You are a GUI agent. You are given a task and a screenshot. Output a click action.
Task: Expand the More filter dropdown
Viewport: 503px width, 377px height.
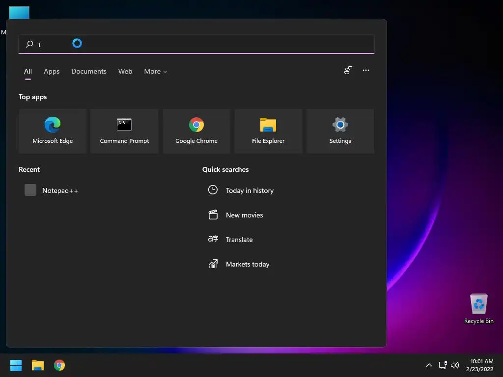[x=156, y=72]
